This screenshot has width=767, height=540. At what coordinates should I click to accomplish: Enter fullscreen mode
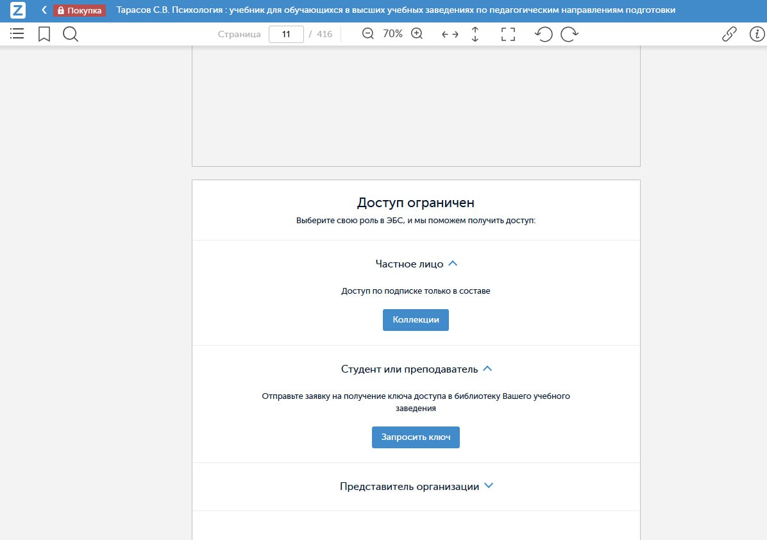[508, 35]
